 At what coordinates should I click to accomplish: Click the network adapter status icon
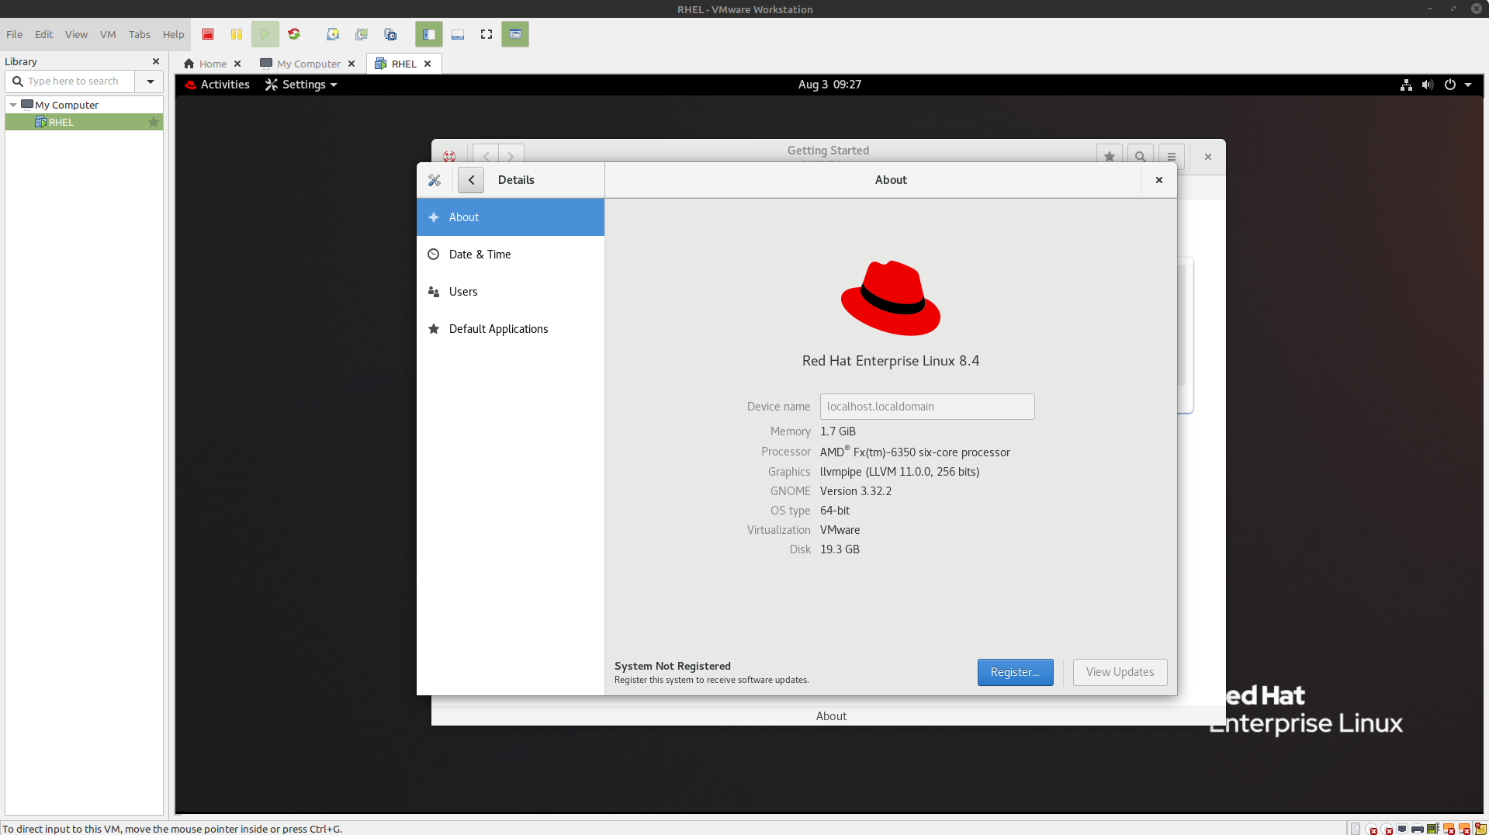(x=1402, y=829)
